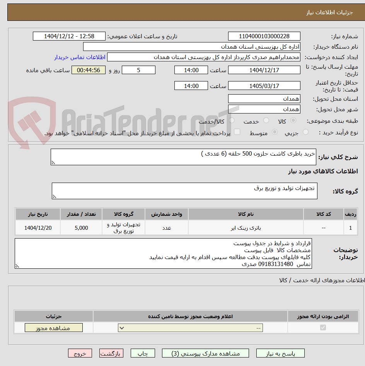
Task: Click the تاریخ نیاز column header
Action: coord(38,214)
